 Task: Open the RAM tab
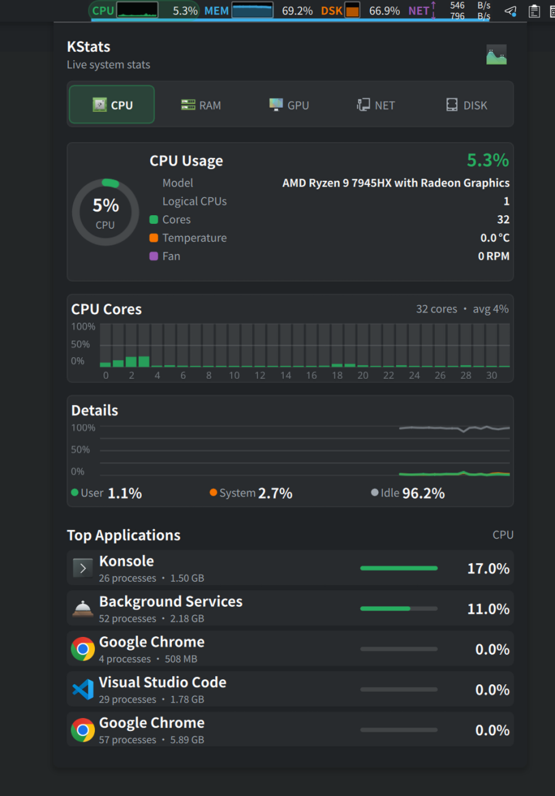[201, 105]
